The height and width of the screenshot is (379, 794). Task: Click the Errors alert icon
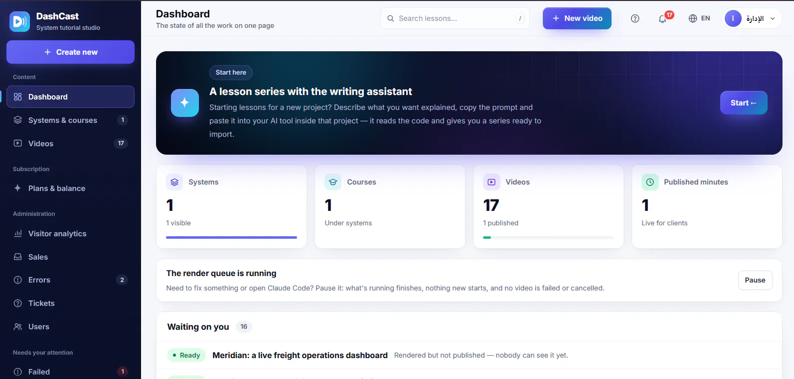pos(18,280)
